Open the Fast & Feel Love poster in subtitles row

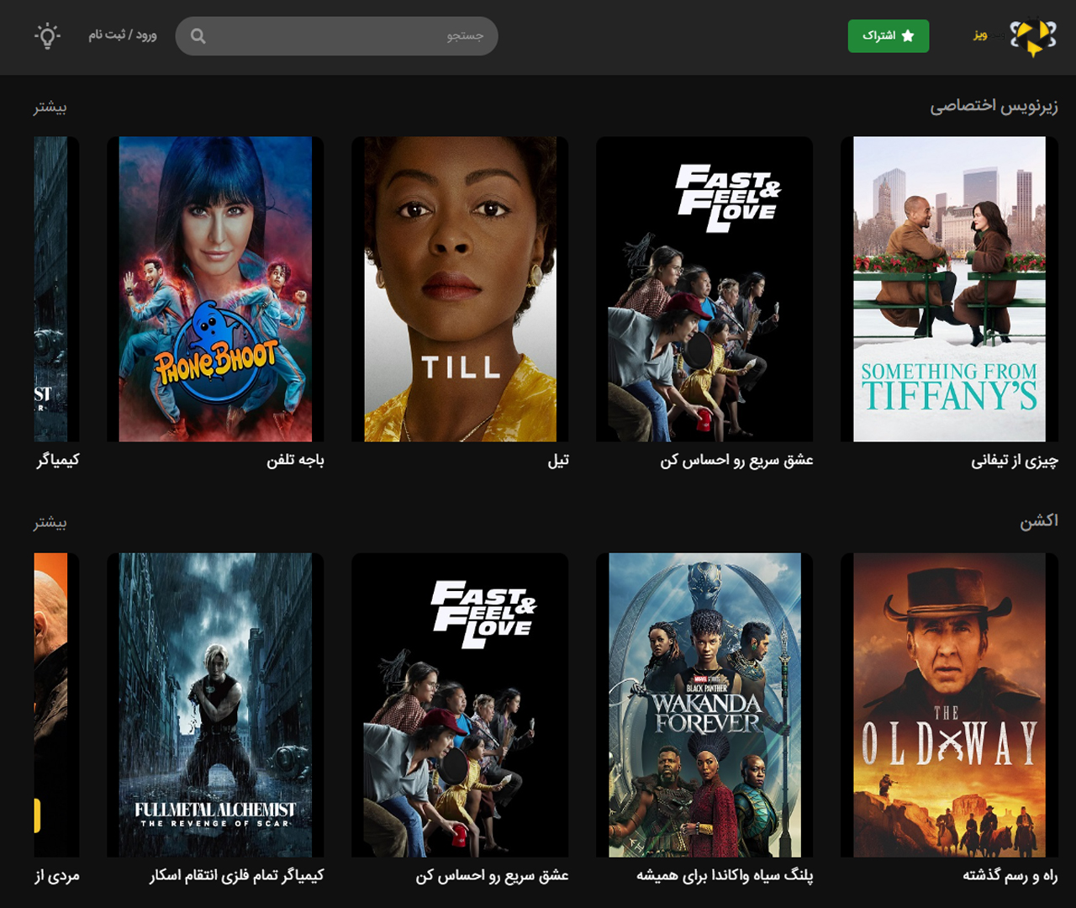pyautogui.click(x=704, y=289)
